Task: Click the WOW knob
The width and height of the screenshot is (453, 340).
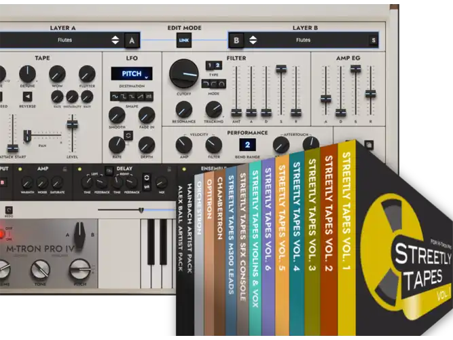Action: pos(57,74)
